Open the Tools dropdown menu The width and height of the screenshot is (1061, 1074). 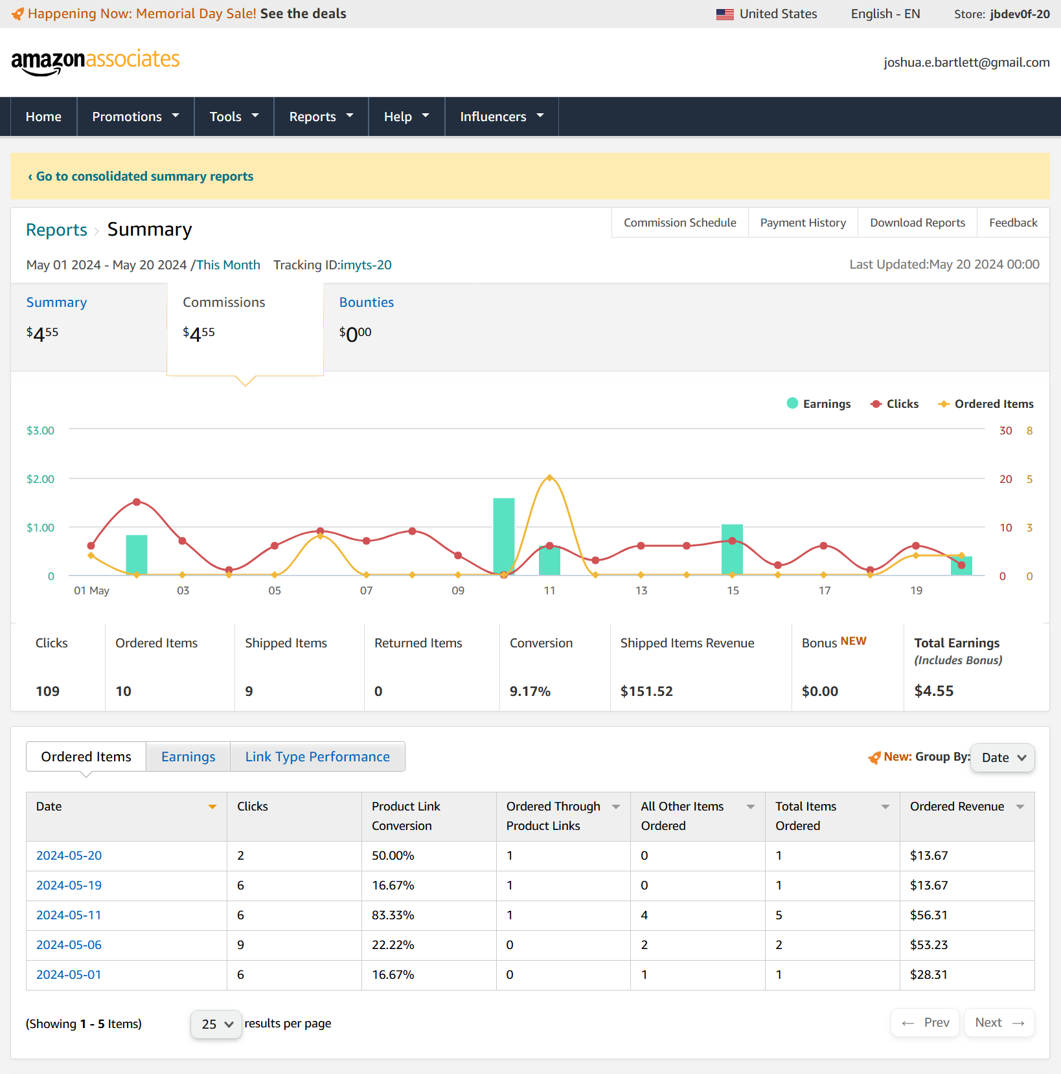pos(234,117)
